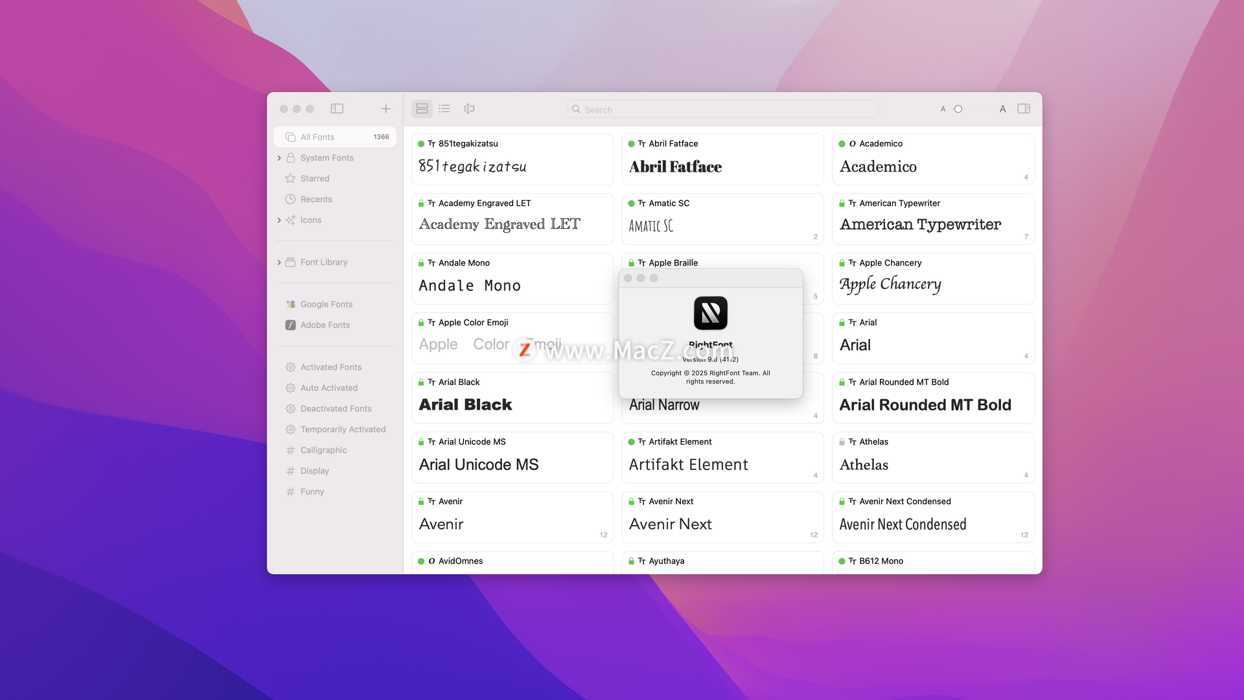Expand the System Fonts group

279,158
